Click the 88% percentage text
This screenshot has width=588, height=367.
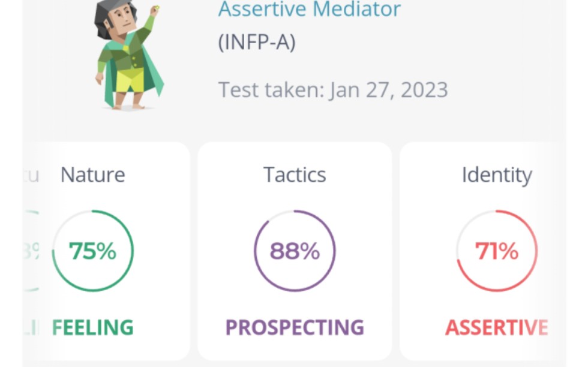(x=295, y=251)
